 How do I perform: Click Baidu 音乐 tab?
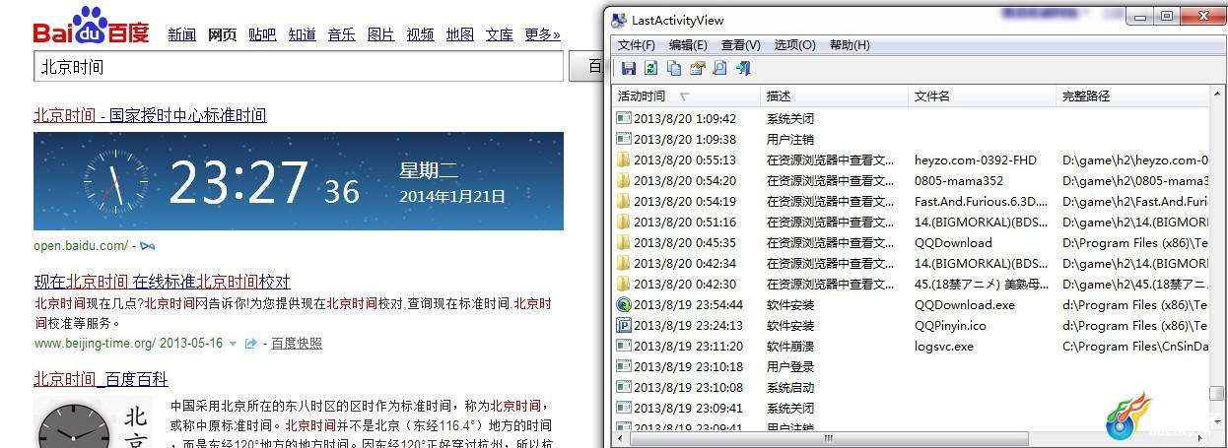(341, 34)
